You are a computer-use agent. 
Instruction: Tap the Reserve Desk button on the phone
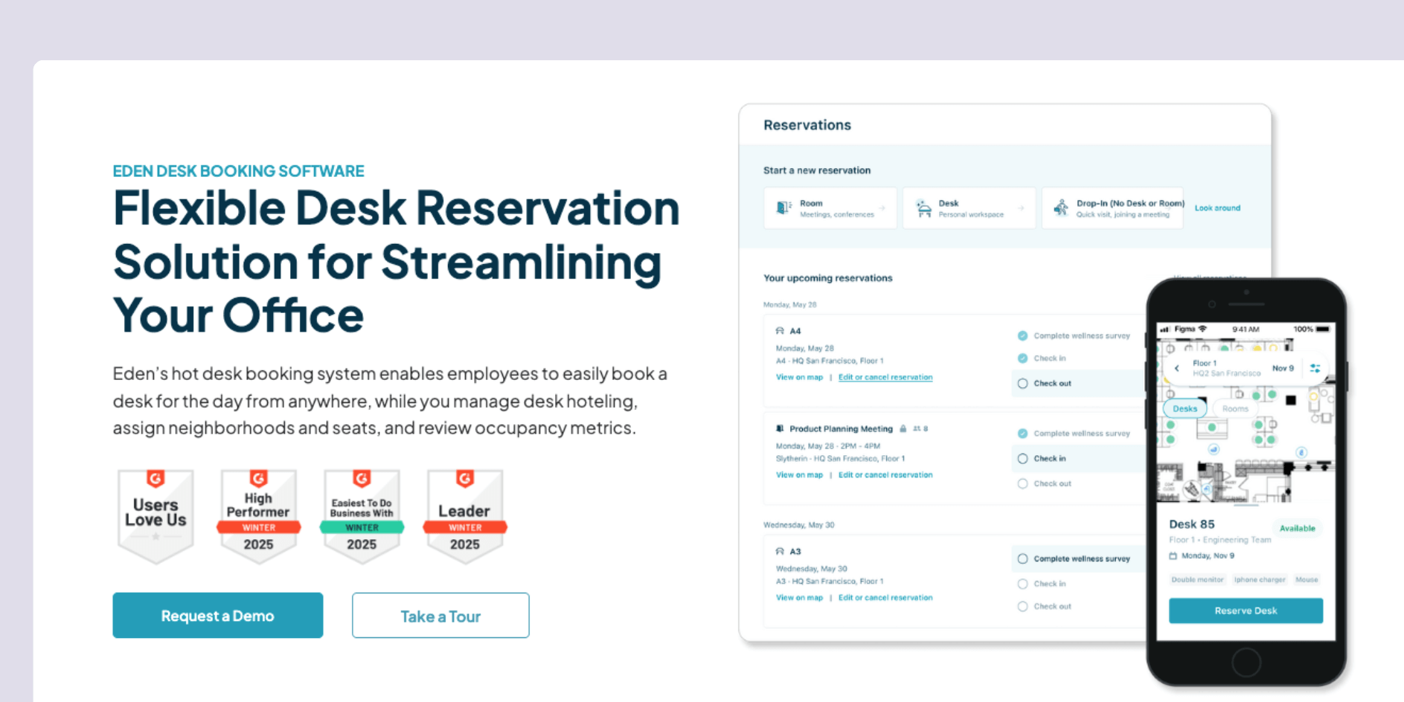pyautogui.click(x=1246, y=611)
